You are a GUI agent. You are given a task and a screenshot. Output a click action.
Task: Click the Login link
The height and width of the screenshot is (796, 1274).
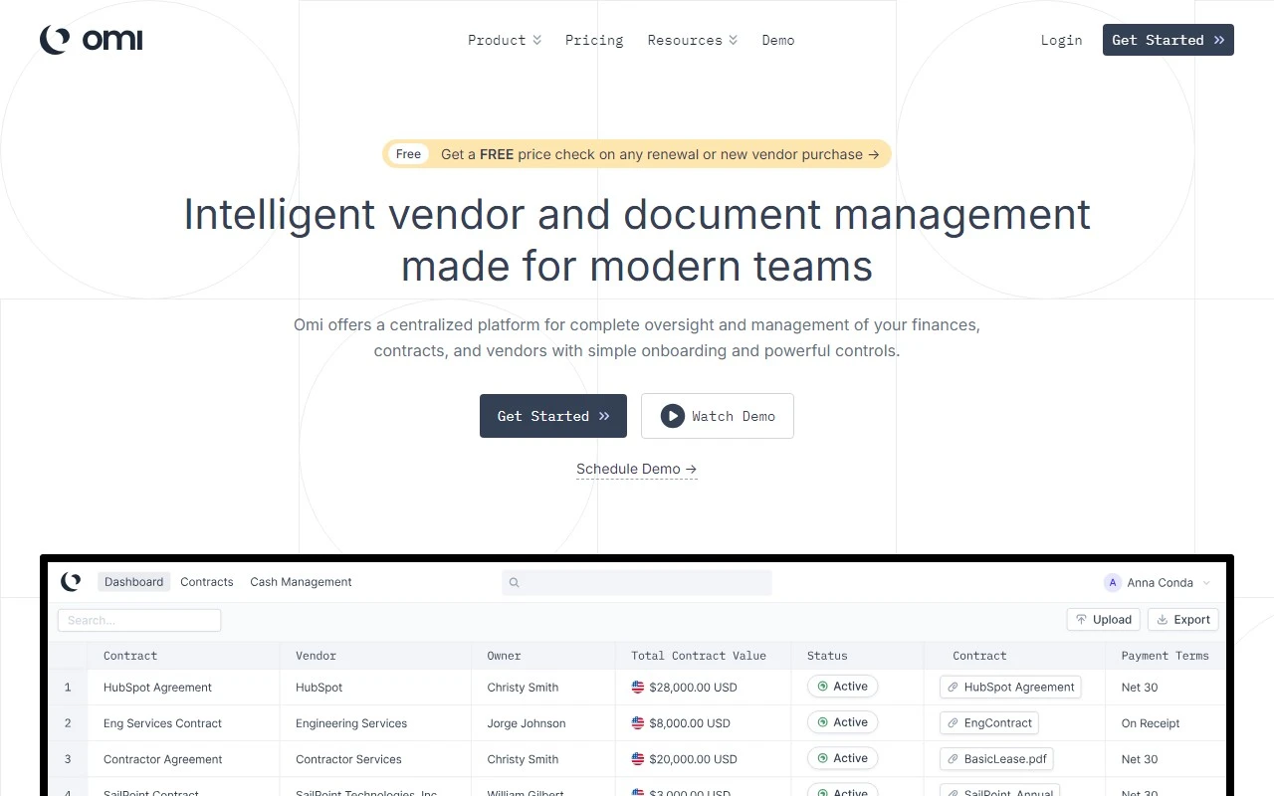point(1061,40)
